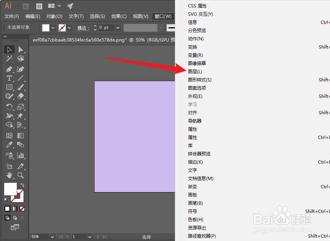Enable Draw Behind mode
This screenshot has height=241, width=330.
(x=15, y=217)
